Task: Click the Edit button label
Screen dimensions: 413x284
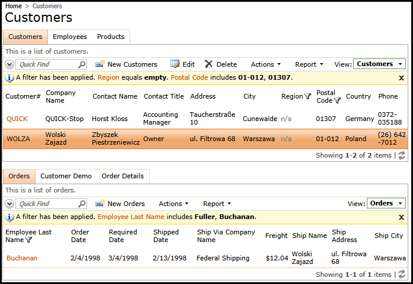Action: (x=189, y=64)
